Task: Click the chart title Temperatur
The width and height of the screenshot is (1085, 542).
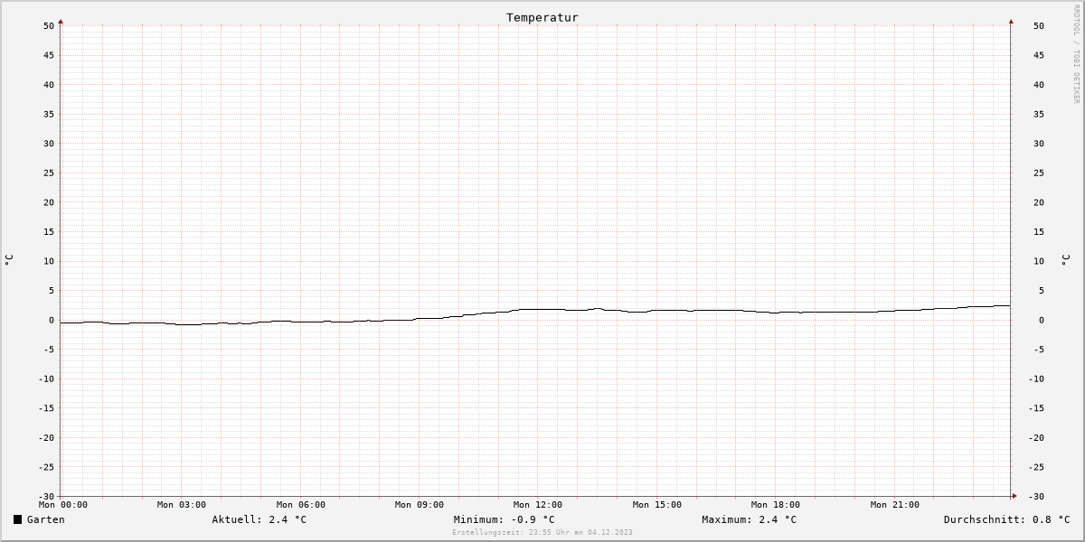Action: click(x=542, y=17)
